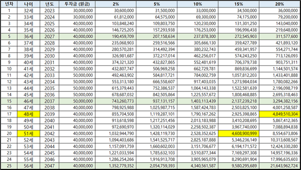Click cell 311,577,600 in green row
The width and height of the screenshot is (301, 170).
pos(280,36)
